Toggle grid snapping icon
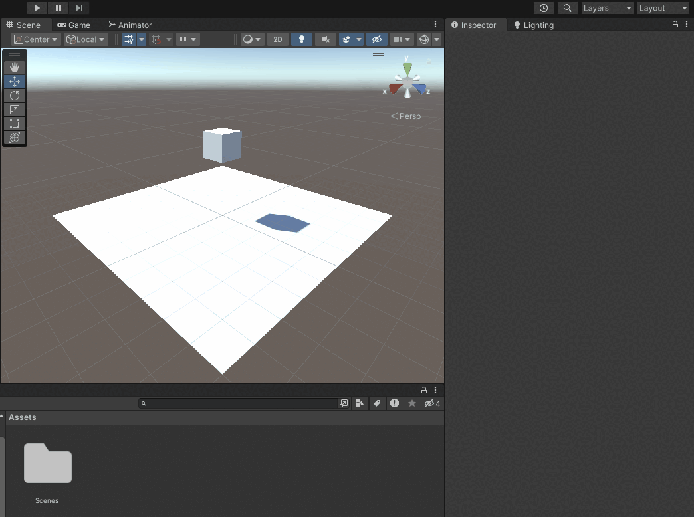The height and width of the screenshot is (517, 694). tap(156, 39)
